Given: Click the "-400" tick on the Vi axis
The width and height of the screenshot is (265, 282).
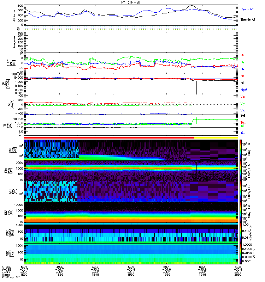Looking at the screenshot, I should pyautogui.click(x=19, y=114).
